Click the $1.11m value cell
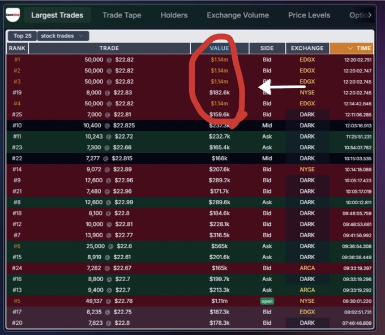This screenshot has height=335, width=385. pos(219,301)
